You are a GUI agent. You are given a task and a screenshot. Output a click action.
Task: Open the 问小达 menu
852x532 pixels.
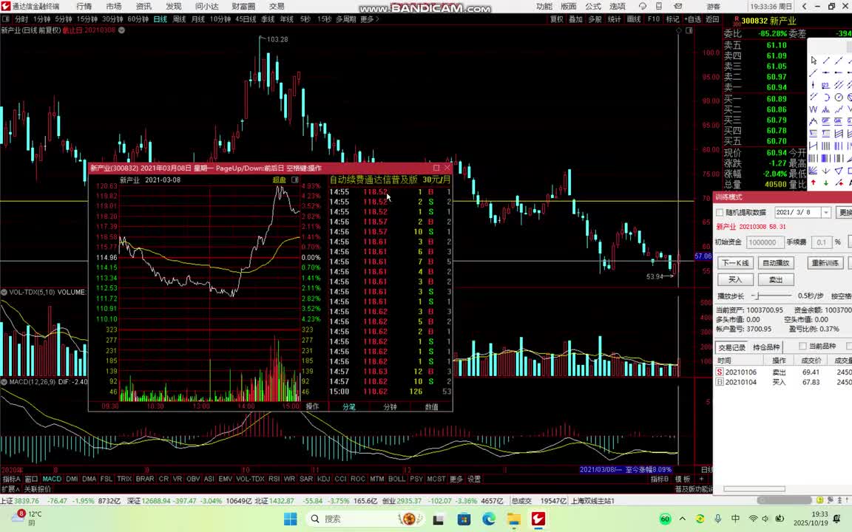[x=207, y=7]
